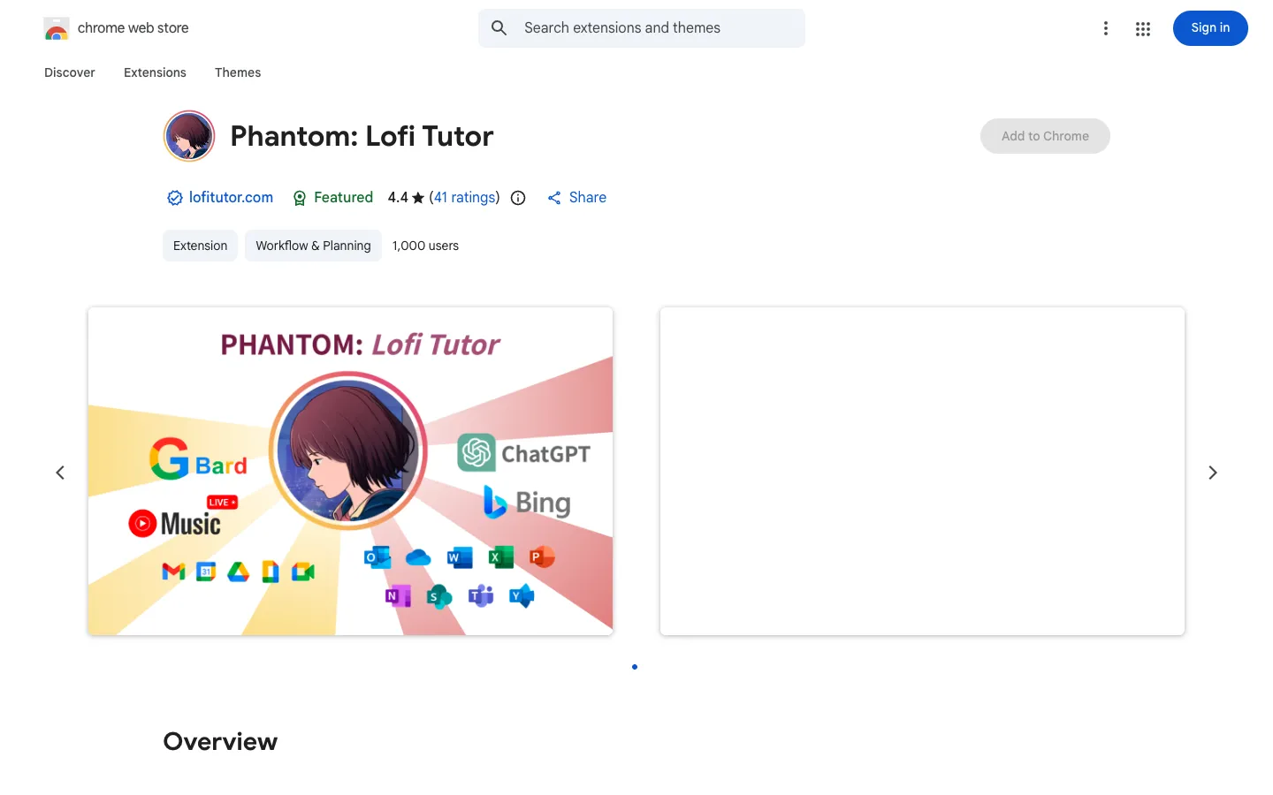Screen dimensions: 1273x795
Task: Click the ratings info circle icon
Action: click(x=518, y=198)
